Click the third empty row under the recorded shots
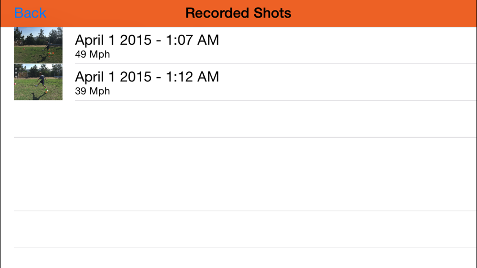The image size is (477, 268). (238, 192)
